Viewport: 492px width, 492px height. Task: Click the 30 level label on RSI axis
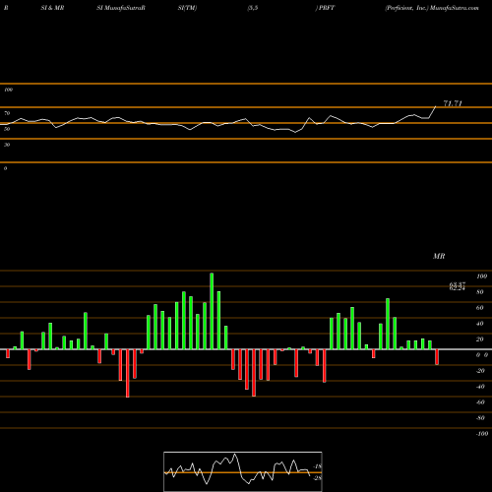[x=7, y=145]
